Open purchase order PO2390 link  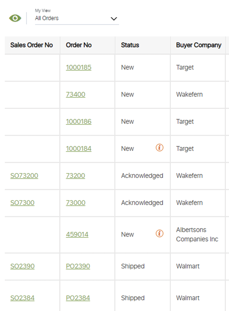click(x=78, y=266)
